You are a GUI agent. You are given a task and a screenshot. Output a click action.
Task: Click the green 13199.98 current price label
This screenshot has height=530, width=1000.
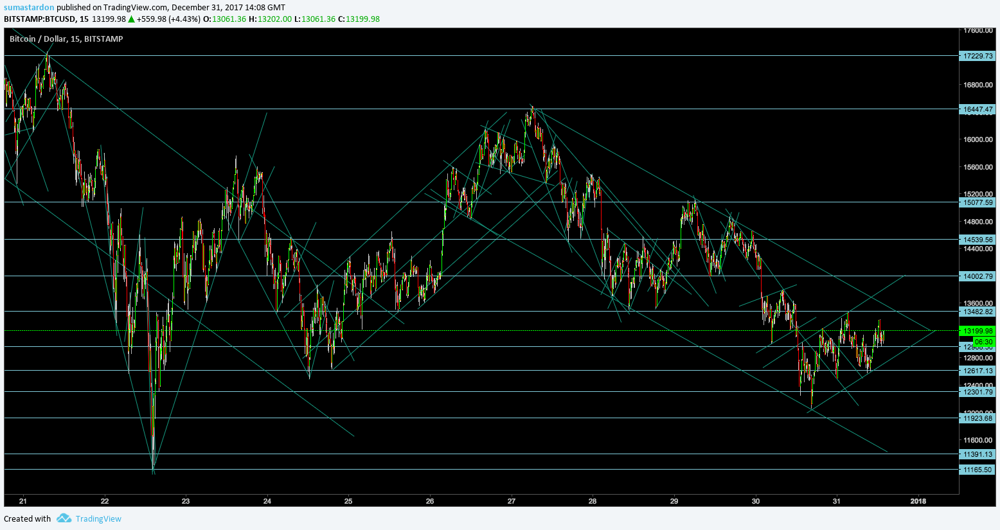tap(977, 331)
